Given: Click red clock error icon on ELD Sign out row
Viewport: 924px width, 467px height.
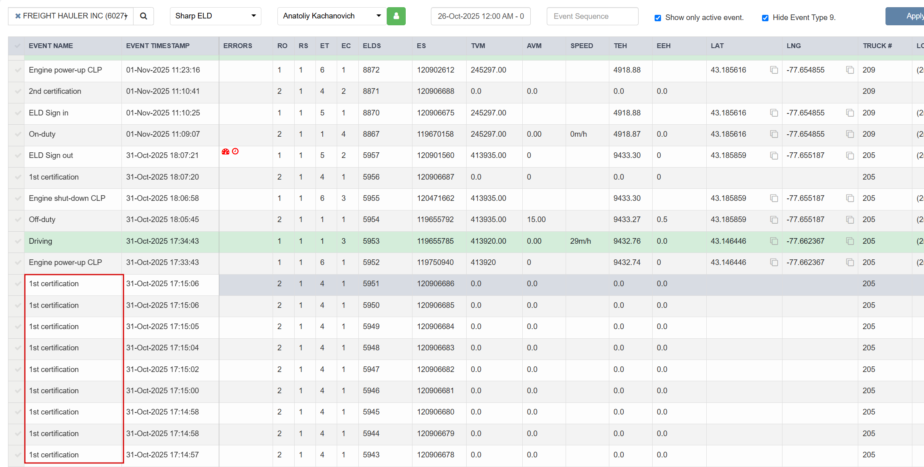Looking at the screenshot, I should tap(235, 152).
